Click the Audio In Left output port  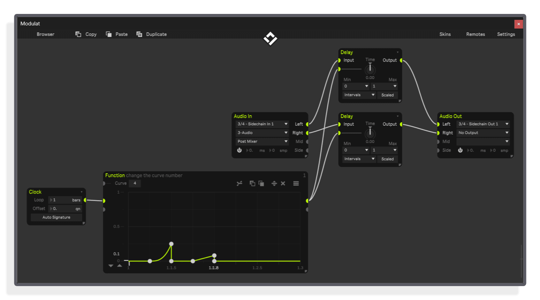(x=307, y=124)
